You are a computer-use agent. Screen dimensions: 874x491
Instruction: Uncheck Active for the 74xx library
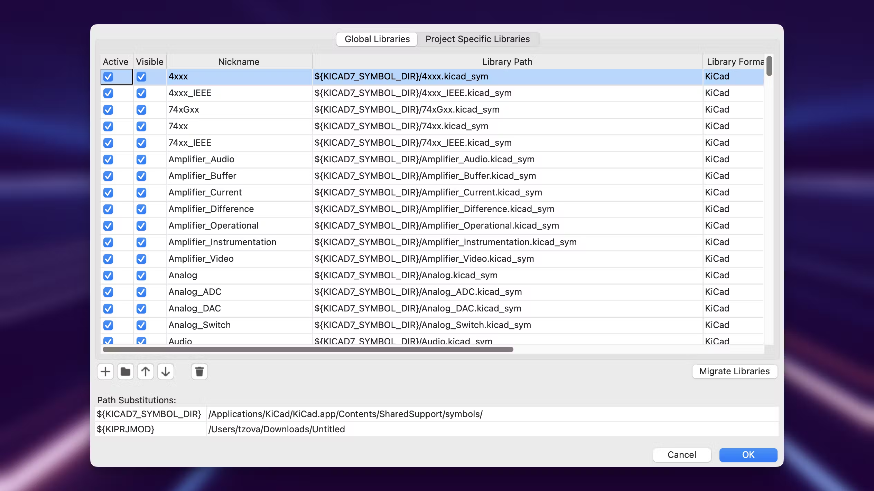108,126
